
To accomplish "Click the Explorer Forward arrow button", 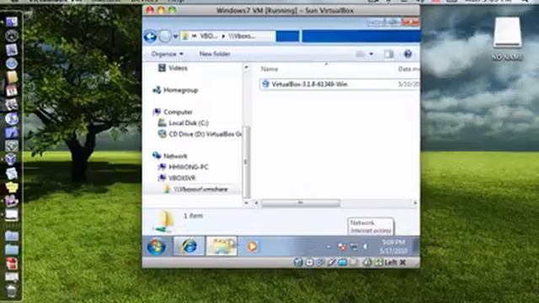I will tap(165, 36).
